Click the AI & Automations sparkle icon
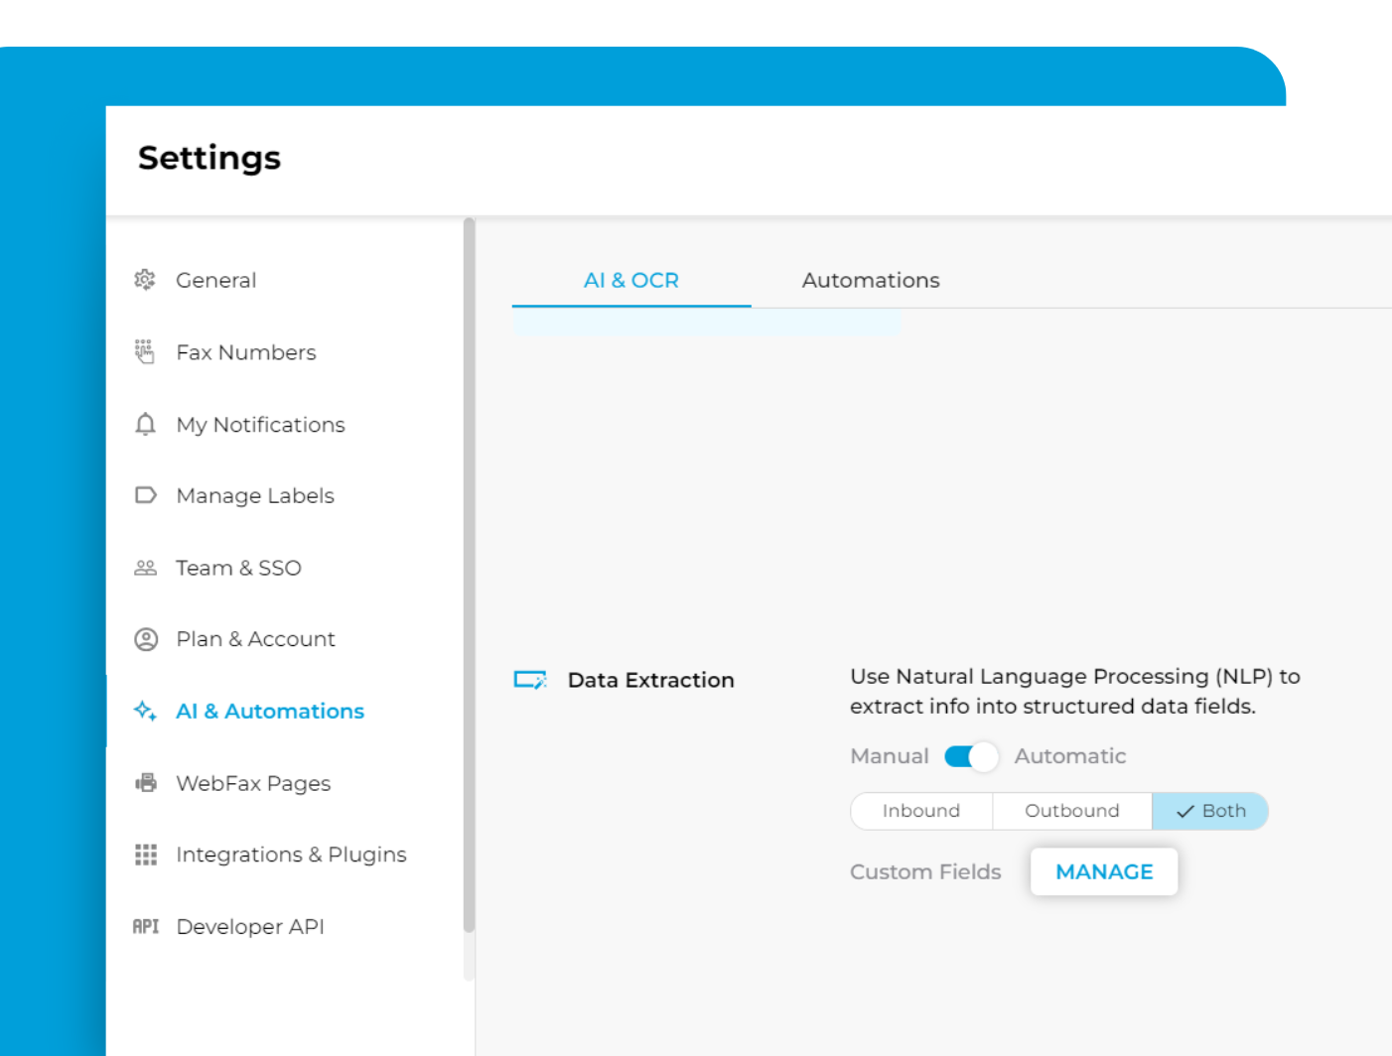The image size is (1392, 1056). click(x=145, y=711)
